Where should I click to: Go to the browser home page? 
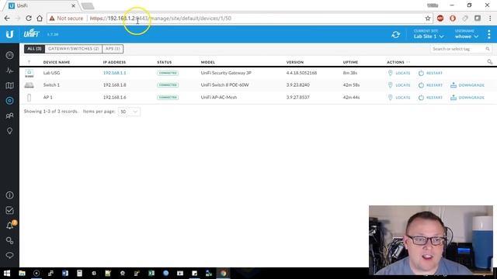pos(40,19)
